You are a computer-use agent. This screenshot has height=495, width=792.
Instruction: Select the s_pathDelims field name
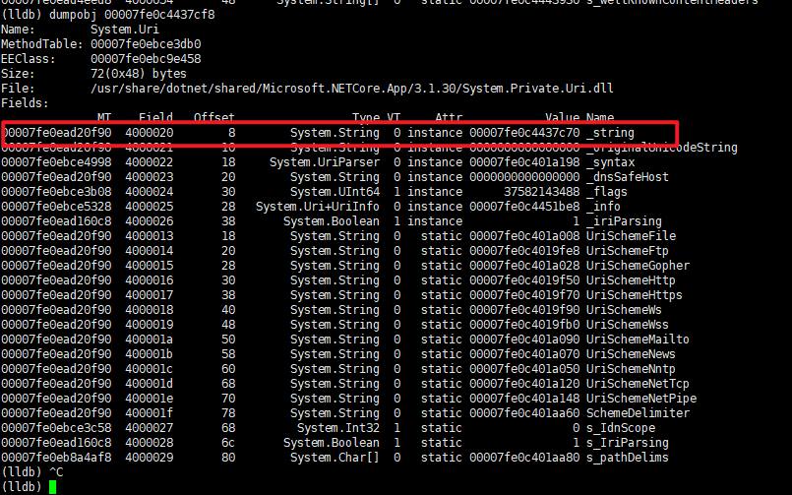tap(627, 458)
